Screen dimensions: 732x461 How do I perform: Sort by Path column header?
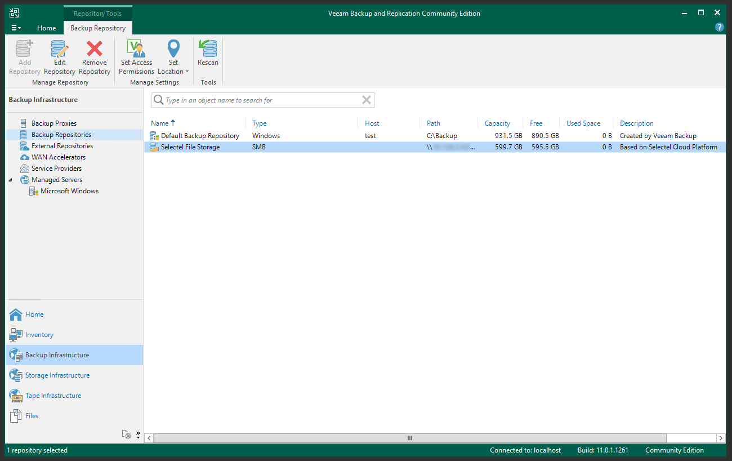click(434, 123)
